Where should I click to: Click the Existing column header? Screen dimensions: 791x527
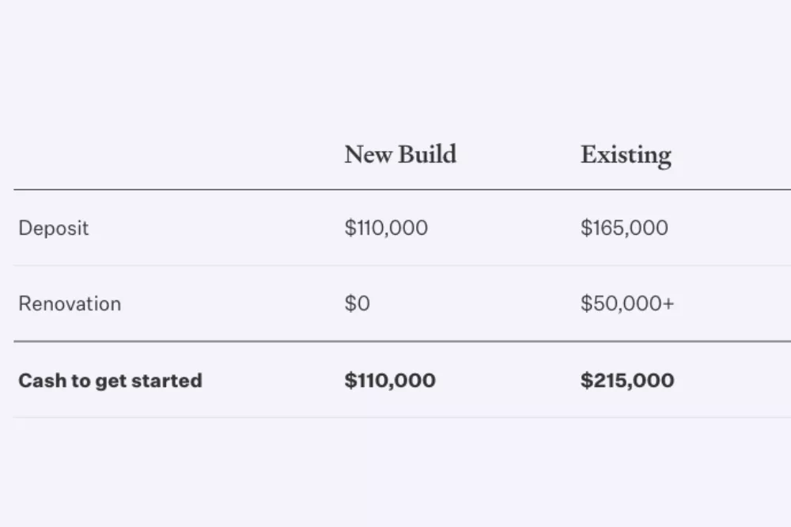click(x=626, y=156)
